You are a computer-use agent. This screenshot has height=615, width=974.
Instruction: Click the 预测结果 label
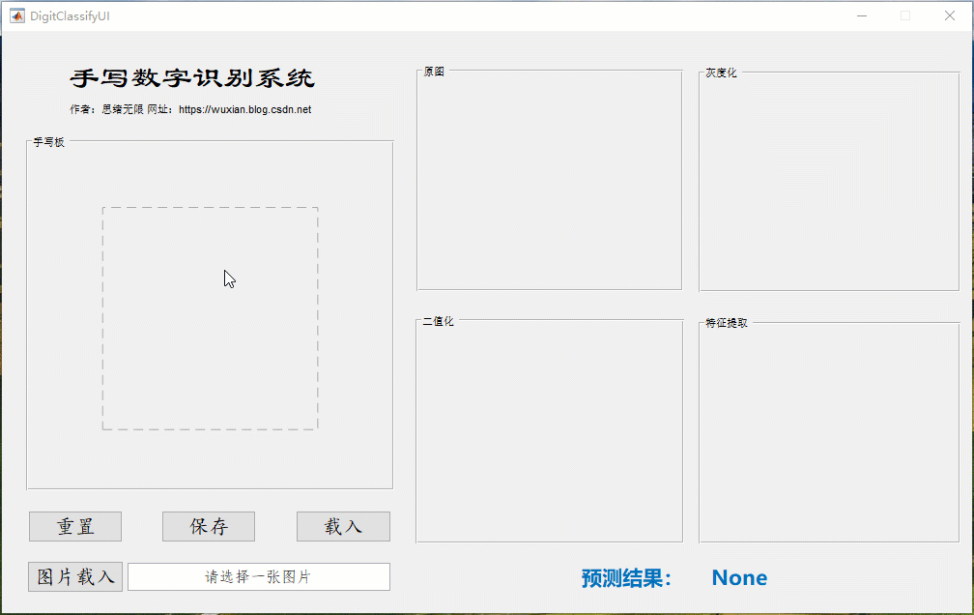[x=627, y=578]
